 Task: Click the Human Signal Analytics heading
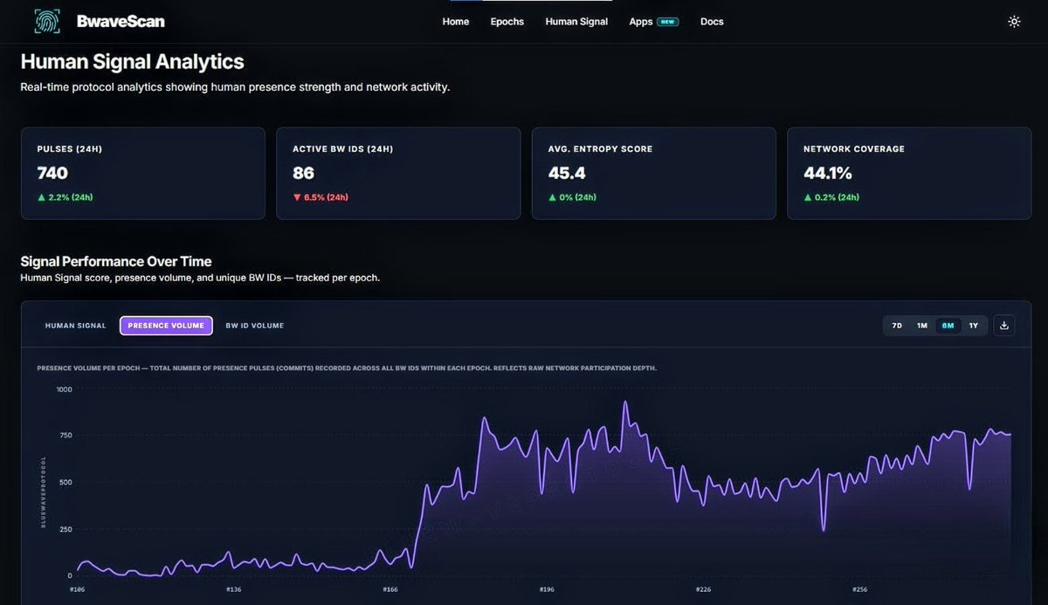(132, 62)
